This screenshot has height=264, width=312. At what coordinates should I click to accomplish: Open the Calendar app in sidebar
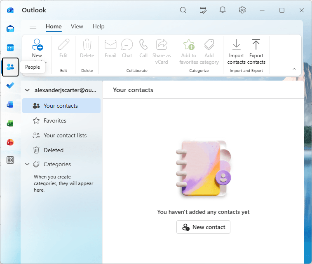(x=10, y=48)
